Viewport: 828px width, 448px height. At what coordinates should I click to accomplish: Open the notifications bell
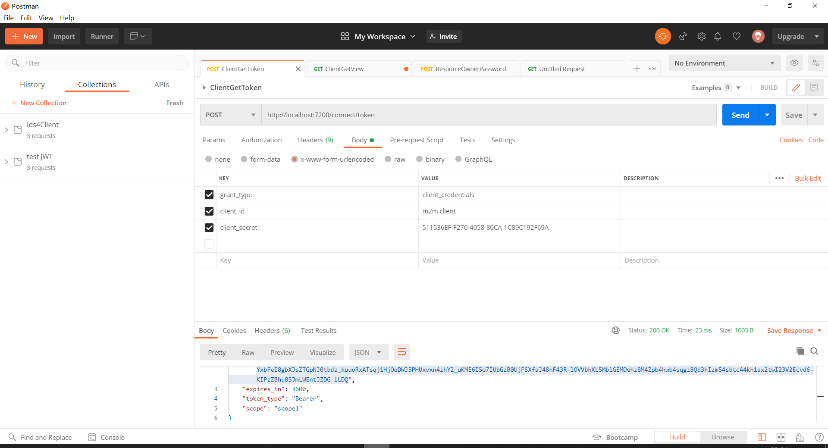coord(718,36)
